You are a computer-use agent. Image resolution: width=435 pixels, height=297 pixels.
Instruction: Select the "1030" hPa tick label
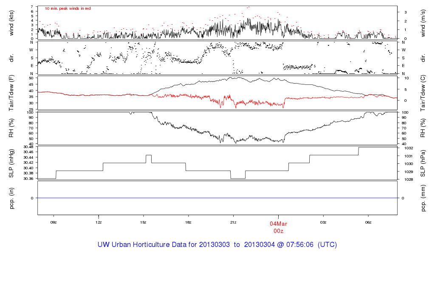pyautogui.click(x=409, y=164)
